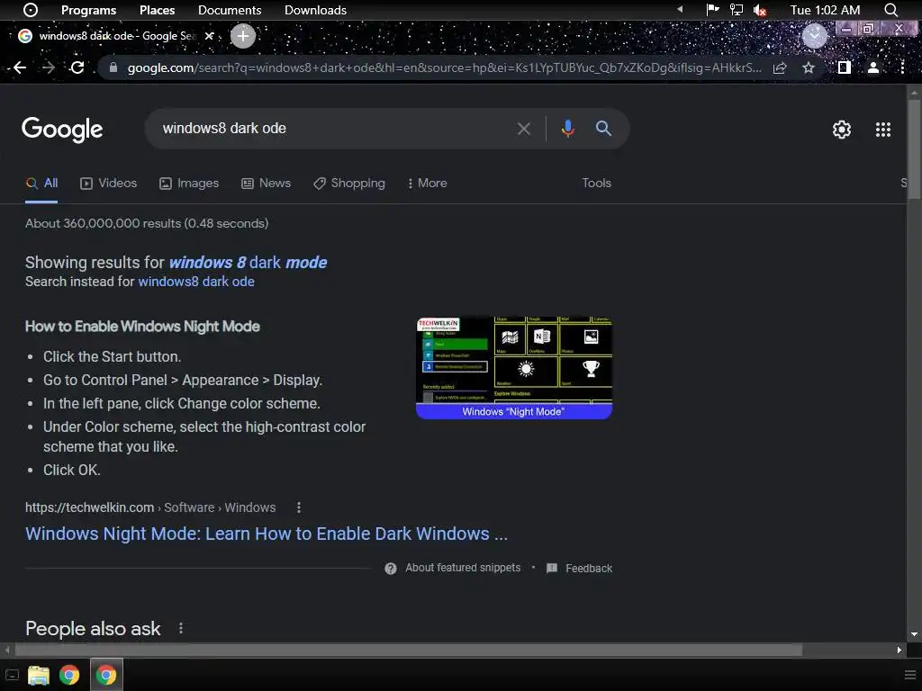Click the horizontal scrollbar thumb
The image size is (922, 691).
pos(408,650)
